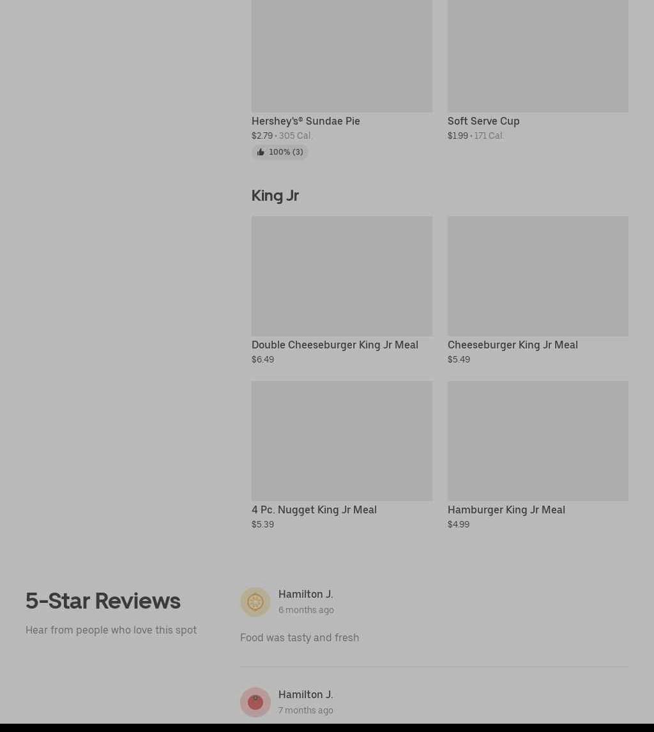The height and width of the screenshot is (732, 654).
Task: Click the King Jr section heading
Action: [275, 196]
